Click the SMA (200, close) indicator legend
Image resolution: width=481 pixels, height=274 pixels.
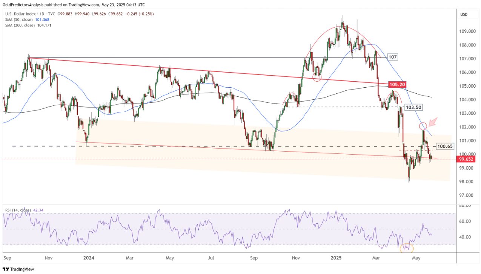[x=20, y=25]
